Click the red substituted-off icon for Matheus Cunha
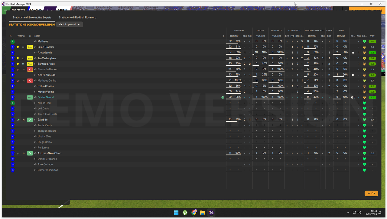Viewport: 387px width, 219px height. pyautogui.click(x=30, y=81)
